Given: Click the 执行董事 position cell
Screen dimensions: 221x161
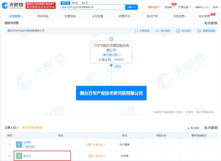Looking at the screenshot, I should [x=125, y=144].
